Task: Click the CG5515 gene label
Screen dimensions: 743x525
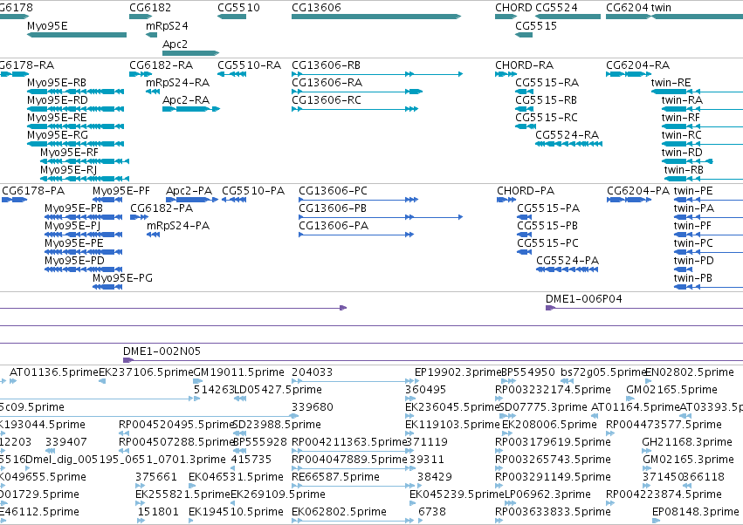Action: 536,25
